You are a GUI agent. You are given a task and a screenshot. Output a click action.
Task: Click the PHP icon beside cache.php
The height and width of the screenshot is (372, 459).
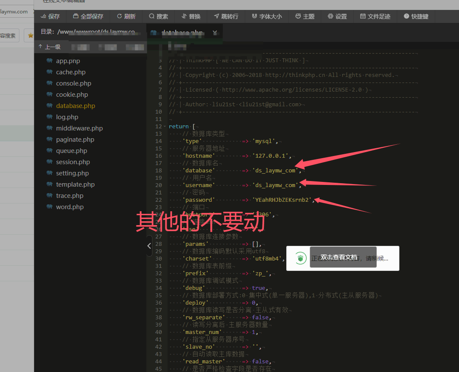[50, 72]
